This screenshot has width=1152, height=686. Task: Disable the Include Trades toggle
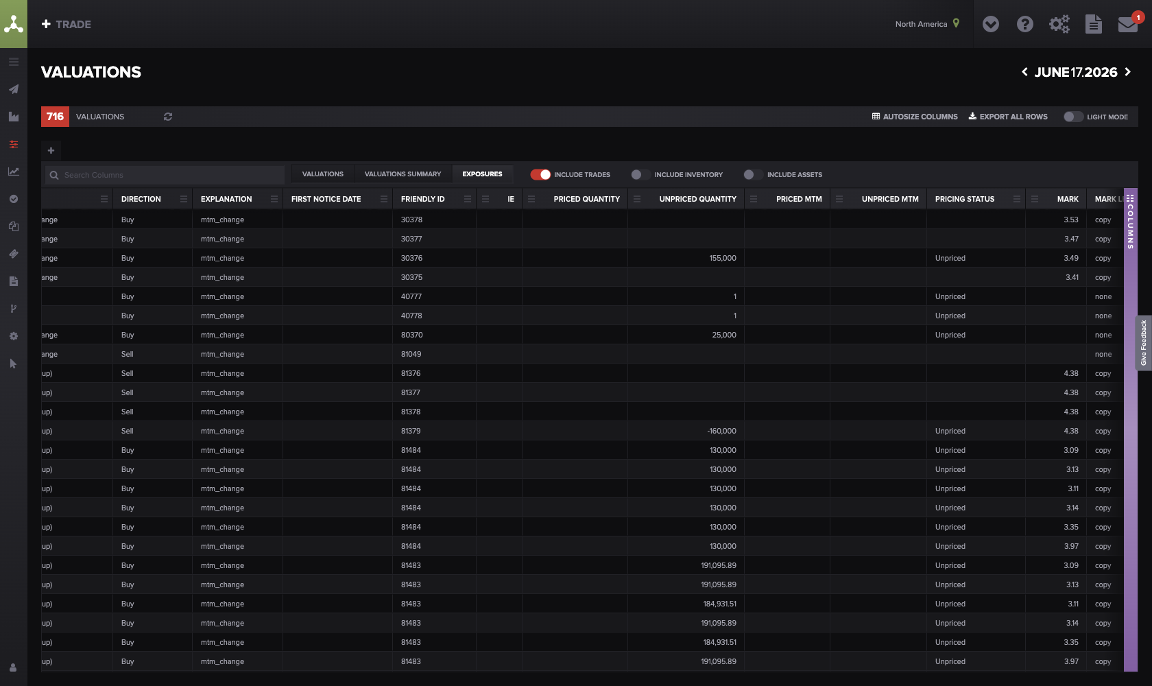(x=540, y=174)
